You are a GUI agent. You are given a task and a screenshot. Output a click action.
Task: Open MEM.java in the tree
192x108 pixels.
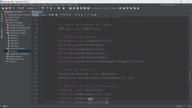[14, 43]
